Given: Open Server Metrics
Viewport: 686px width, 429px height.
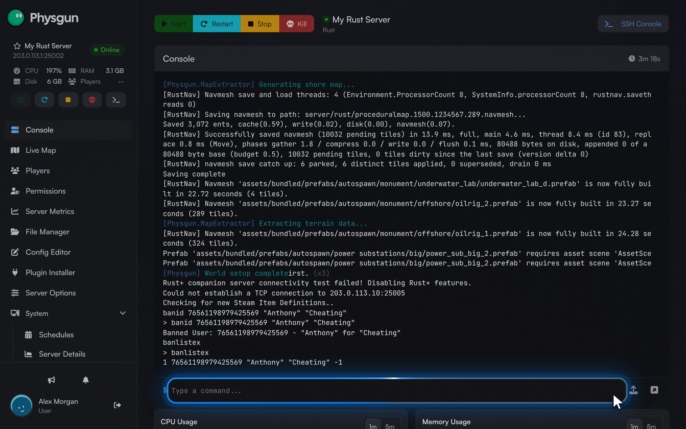Looking at the screenshot, I should click(68, 211).
